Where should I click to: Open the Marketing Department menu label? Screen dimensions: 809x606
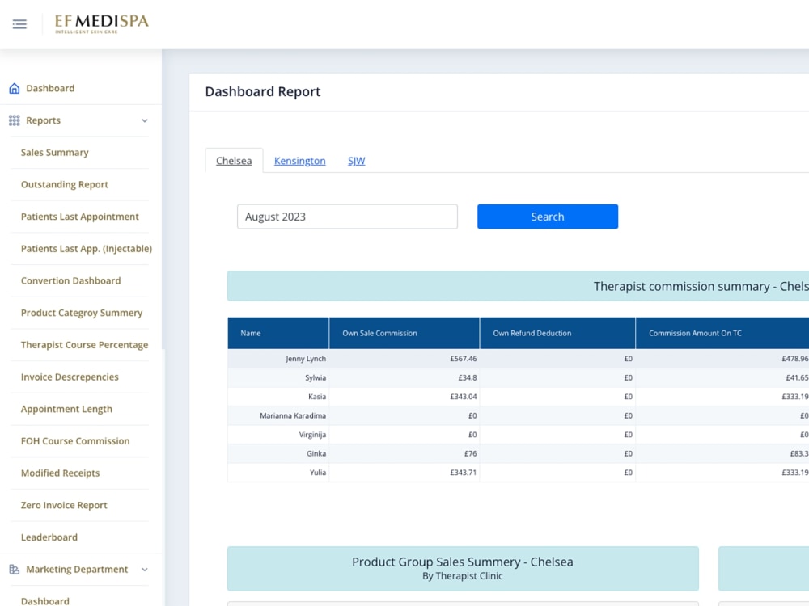(77, 570)
